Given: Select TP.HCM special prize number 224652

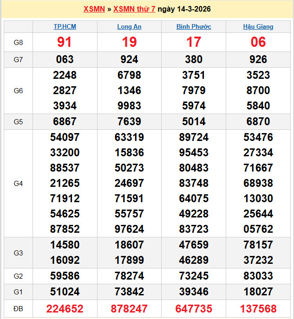Looking at the screenshot, I should click(65, 309).
